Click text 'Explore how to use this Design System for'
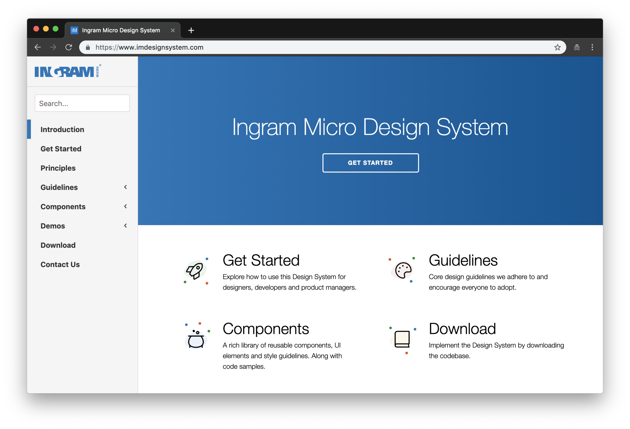This screenshot has height=429, width=630. [x=284, y=277]
